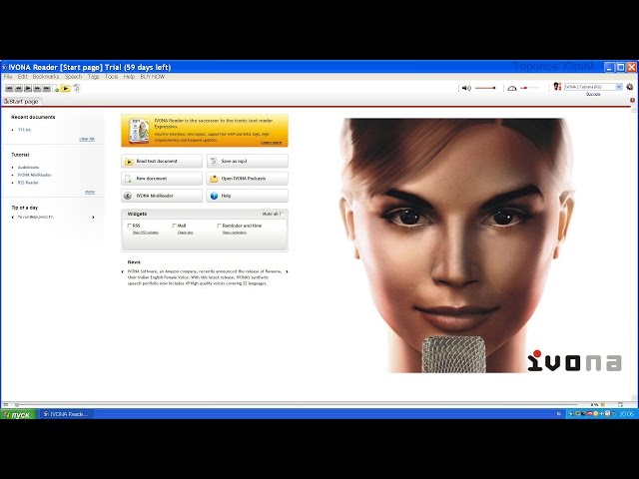The height and width of the screenshot is (479, 639).
Task: Open the Speech menu
Action: coord(73,77)
